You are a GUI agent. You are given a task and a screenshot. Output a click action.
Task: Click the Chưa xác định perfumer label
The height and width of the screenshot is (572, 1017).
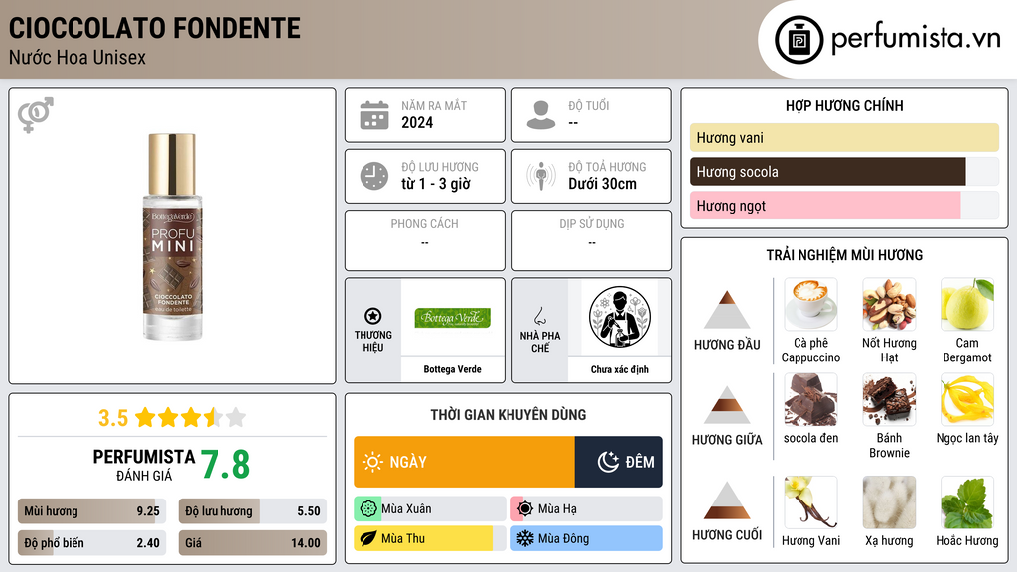[620, 369]
